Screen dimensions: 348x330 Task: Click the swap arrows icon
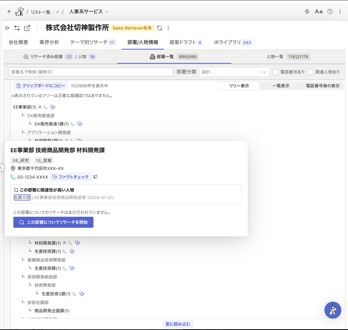17,28
